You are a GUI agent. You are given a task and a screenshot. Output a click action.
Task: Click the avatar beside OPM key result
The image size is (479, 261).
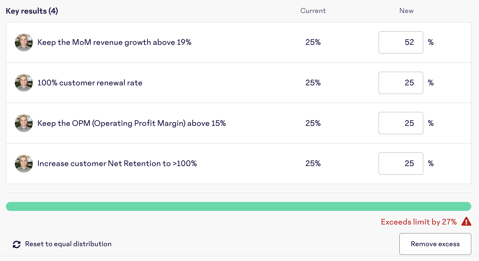tap(24, 123)
